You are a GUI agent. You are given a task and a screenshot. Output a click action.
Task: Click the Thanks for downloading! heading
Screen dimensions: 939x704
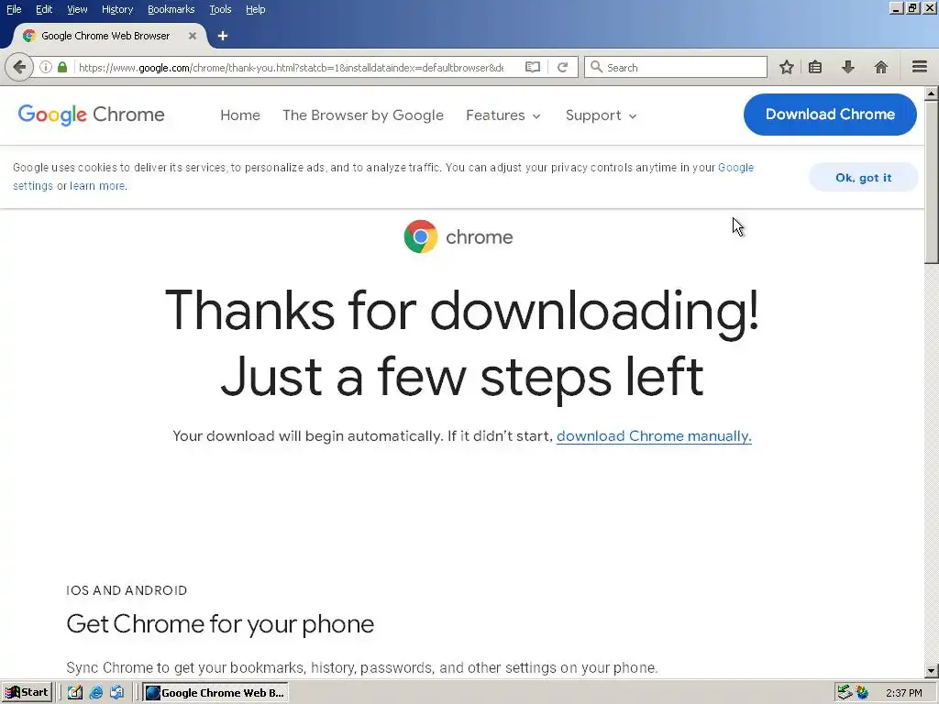click(462, 310)
